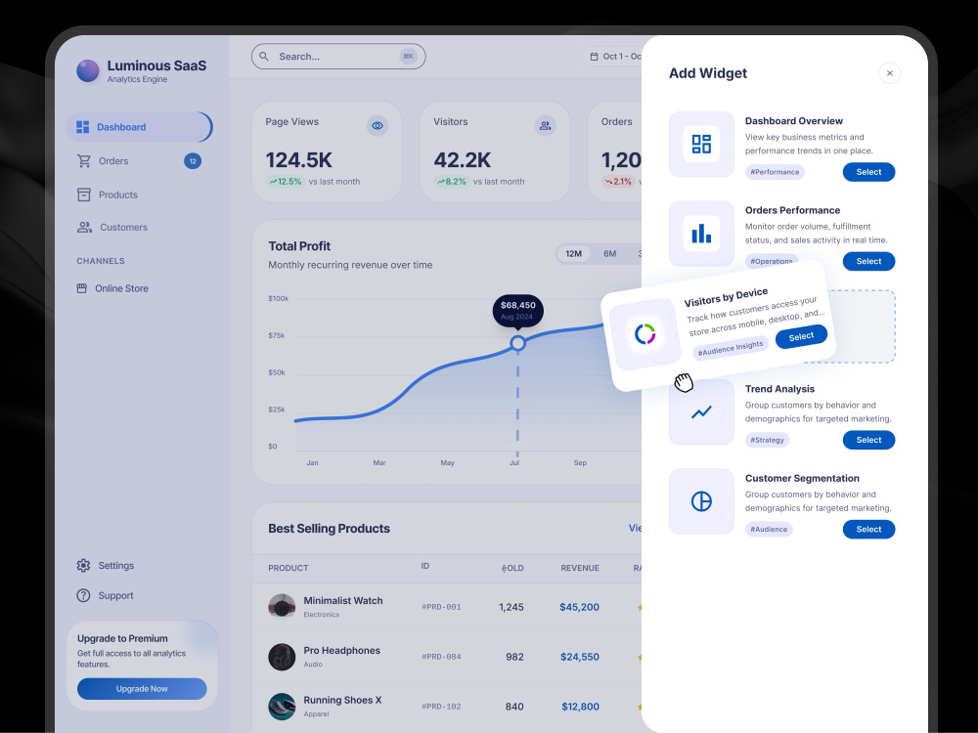Viewport: 978px width, 733px height.
Task: Open the Orders menu item
Action: point(139,161)
